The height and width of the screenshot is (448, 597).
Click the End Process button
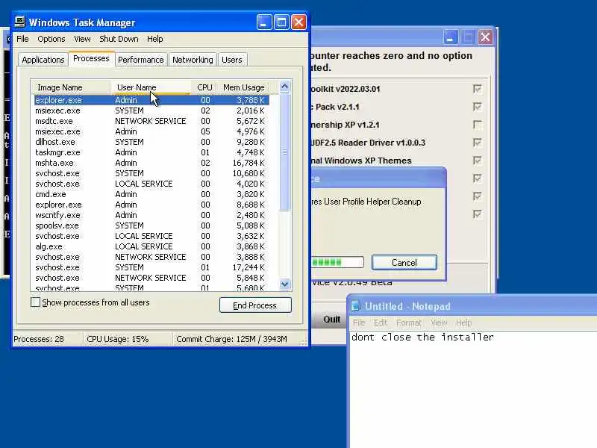pyautogui.click(x=255, y=305)
